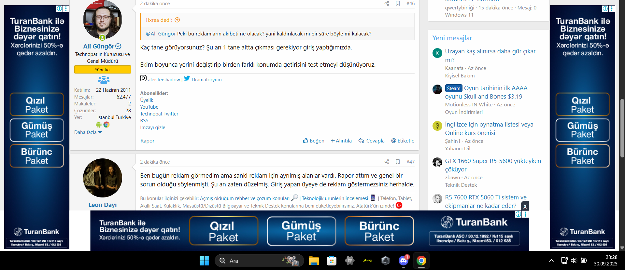Click 'Rapor' to report post #46
Image resolution: width=625 pixels, height=270 pixels.
click(148, 141)
